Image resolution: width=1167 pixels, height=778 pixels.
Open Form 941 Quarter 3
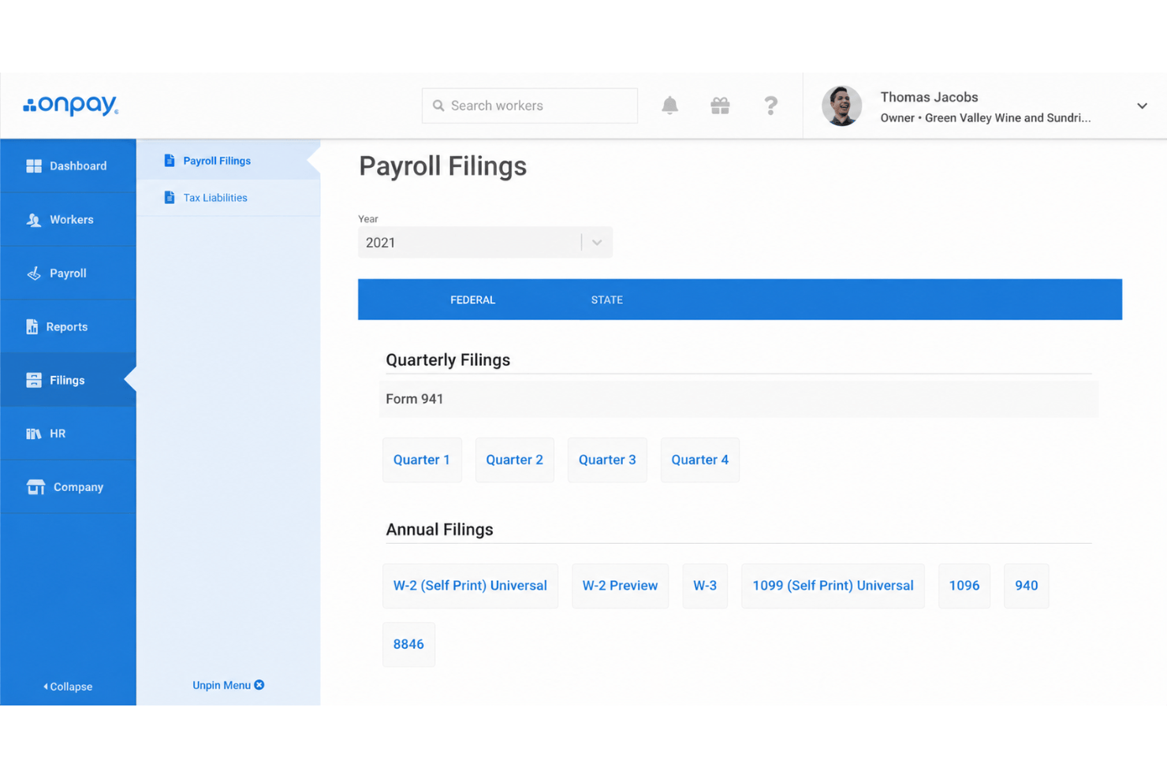point(607,460)
